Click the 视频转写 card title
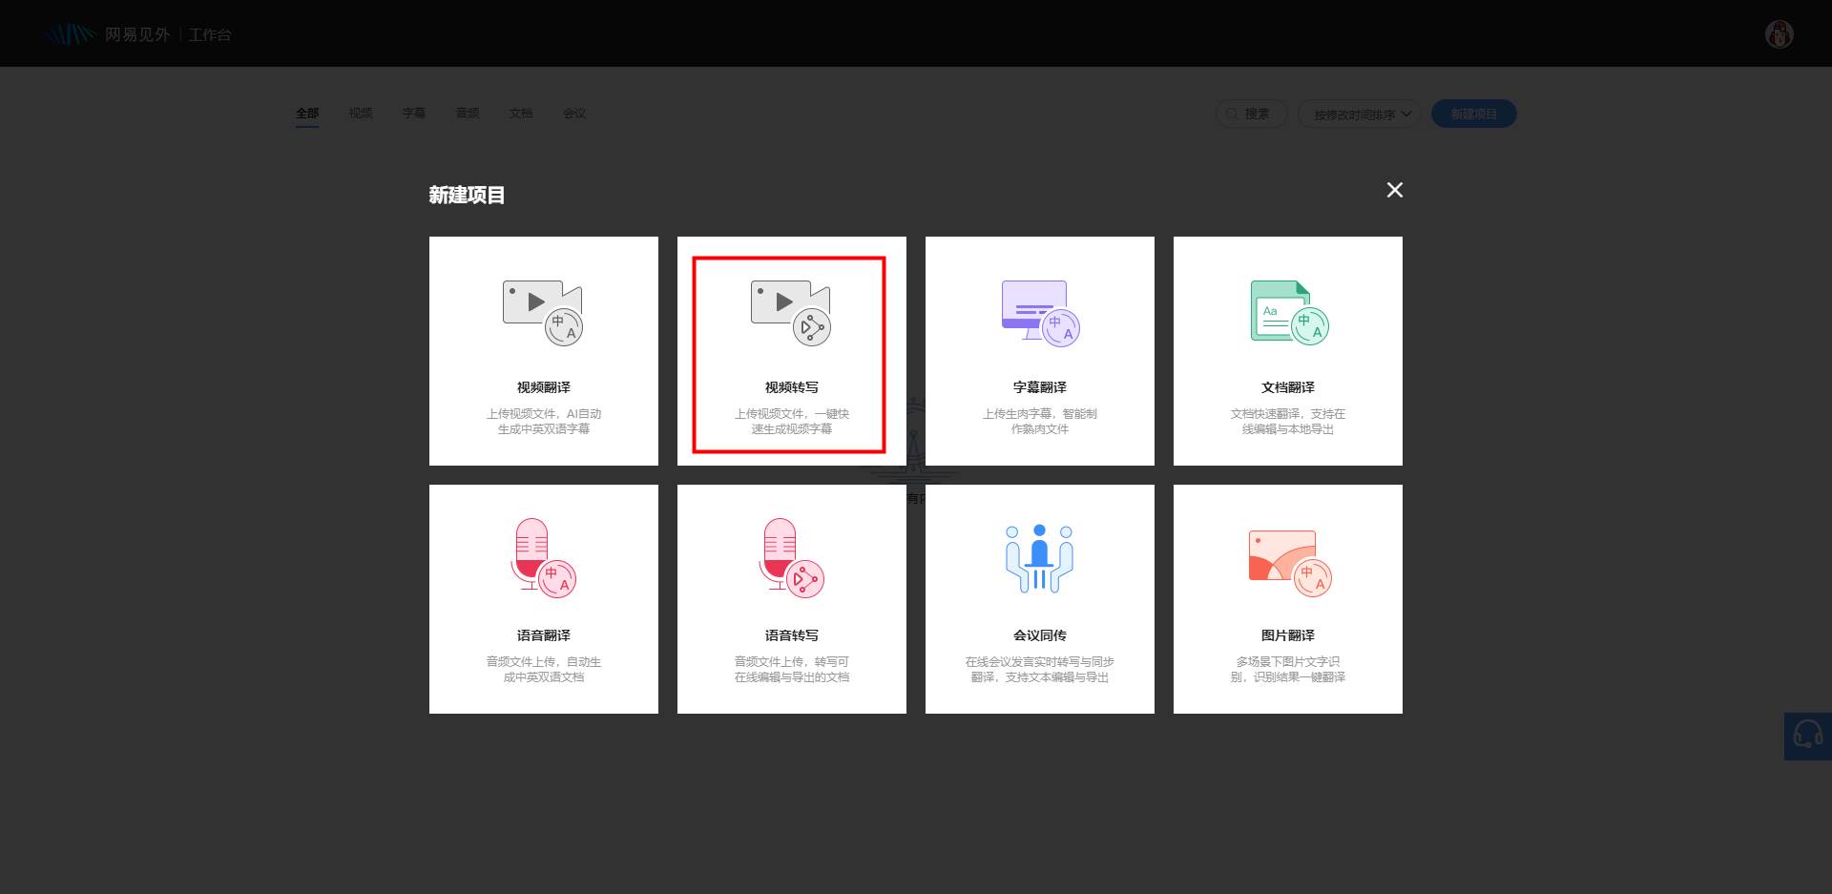 pos(792,387)
